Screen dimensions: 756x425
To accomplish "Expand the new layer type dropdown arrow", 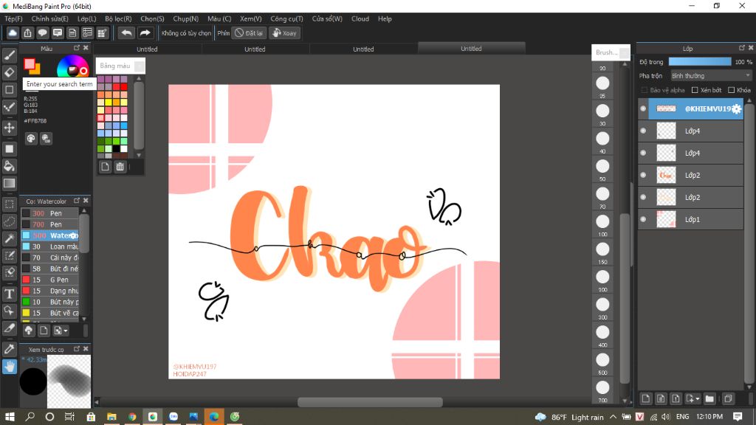I will pos(698,399).
